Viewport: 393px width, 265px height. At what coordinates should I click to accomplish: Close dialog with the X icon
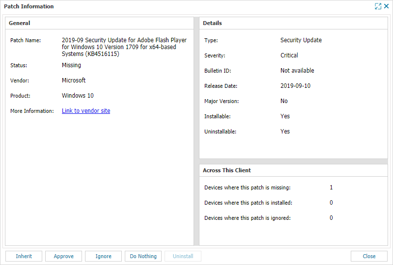(x=386, y=6)
